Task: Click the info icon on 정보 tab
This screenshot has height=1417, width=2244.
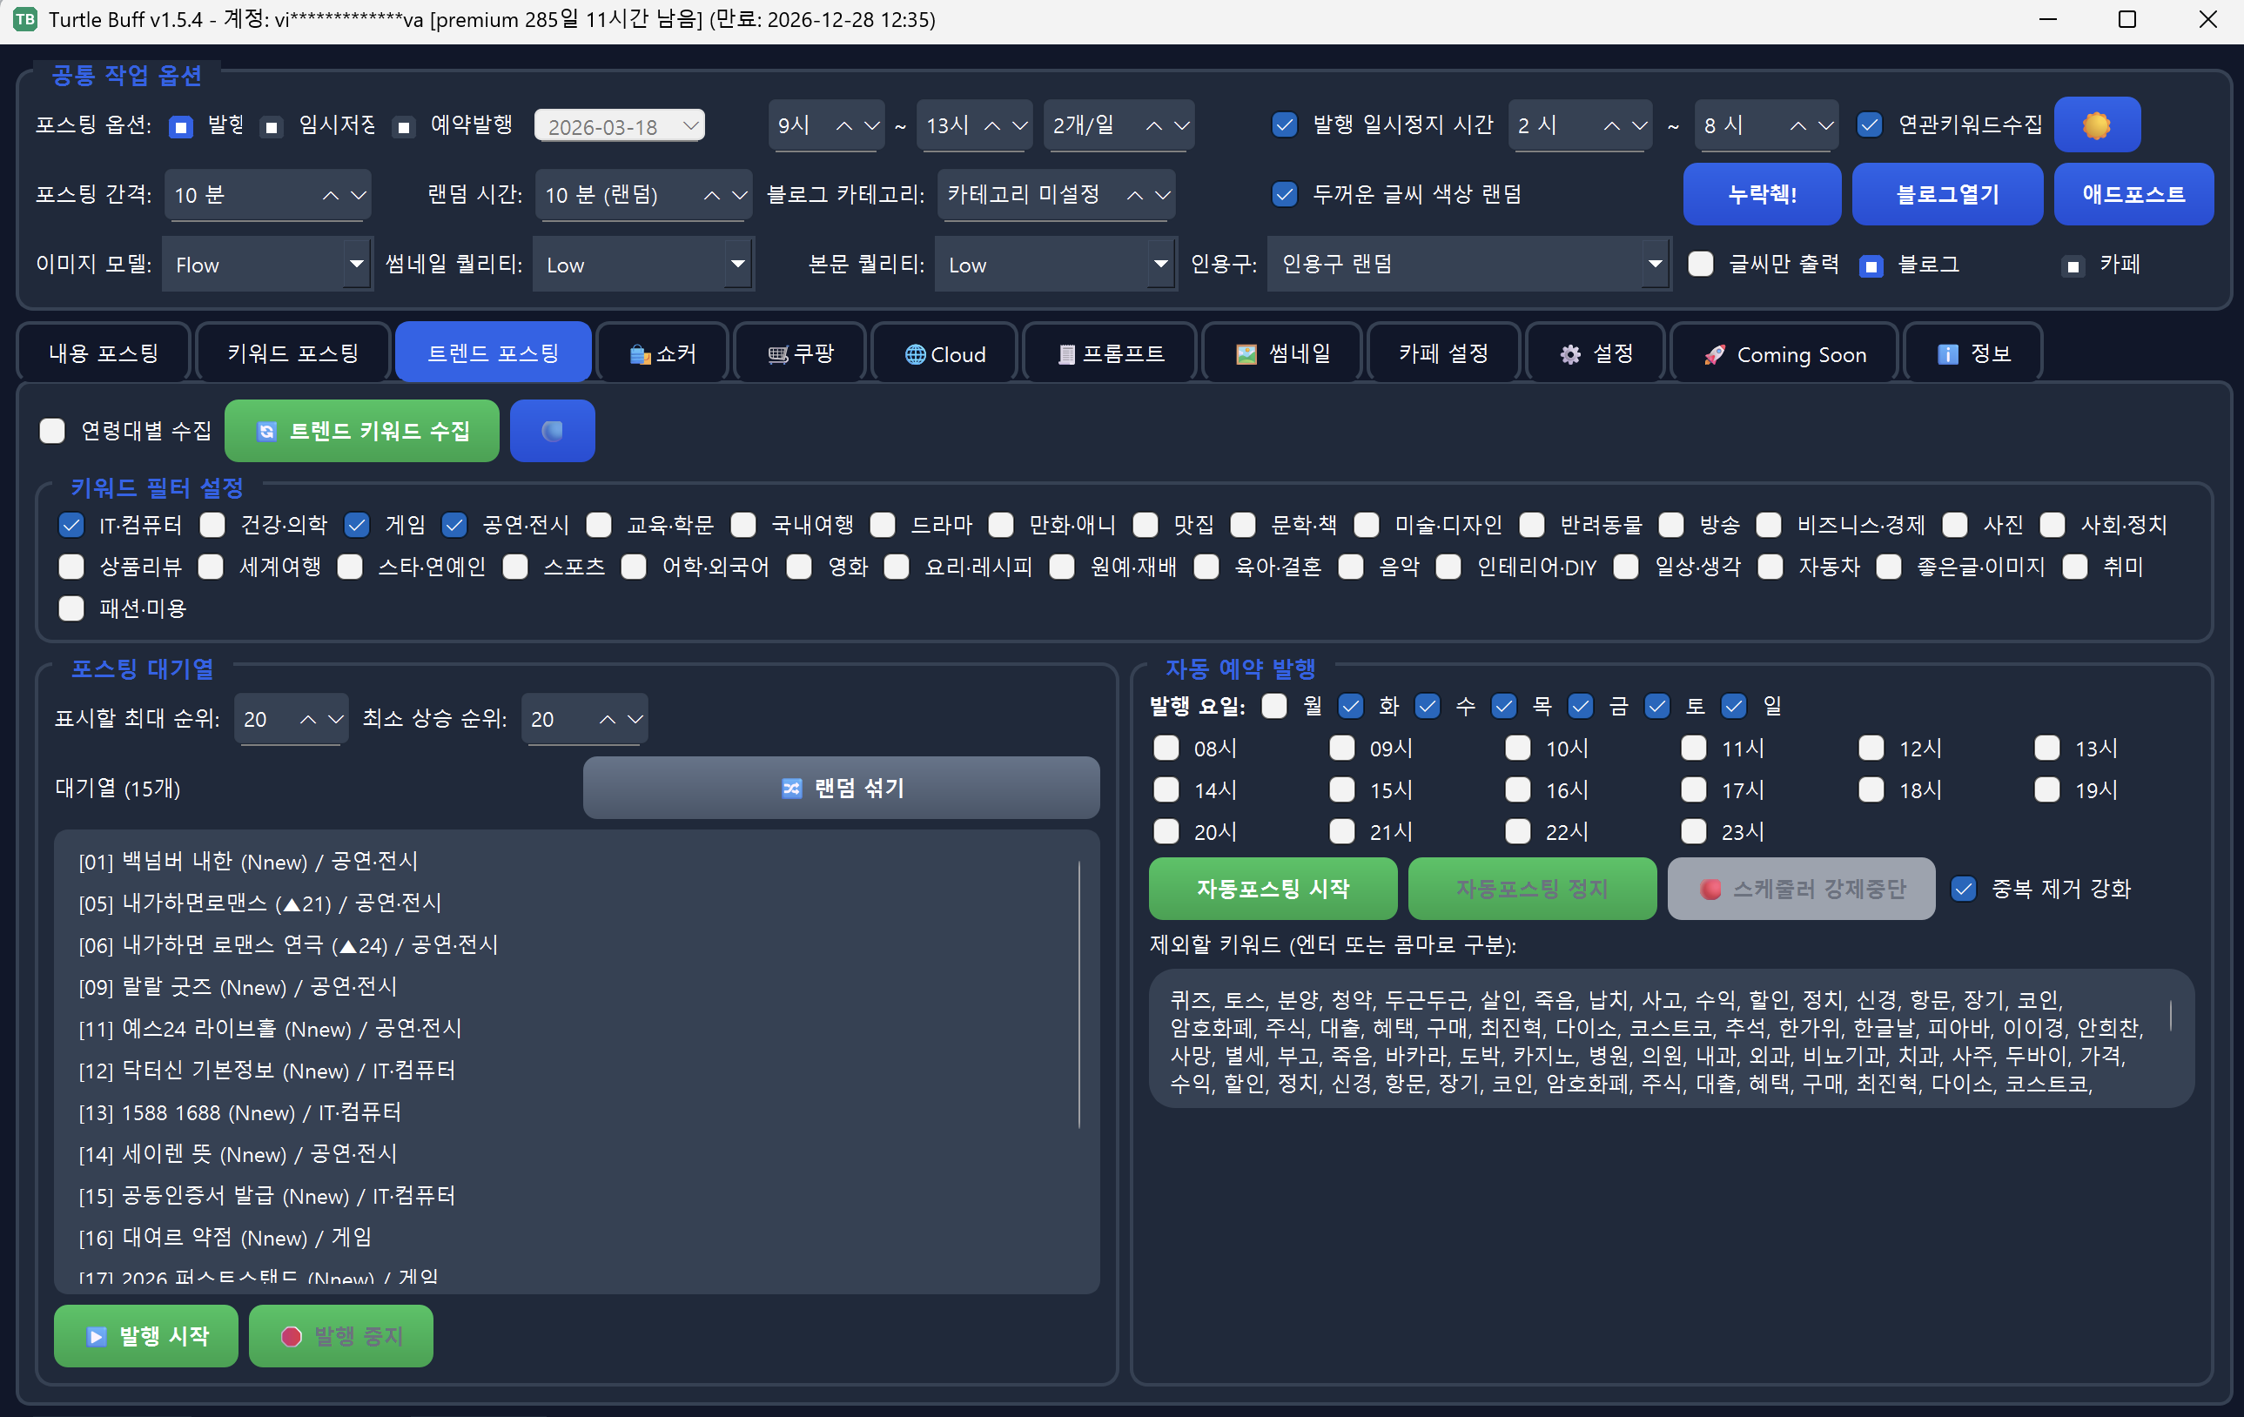Action: click(1948, 353)
